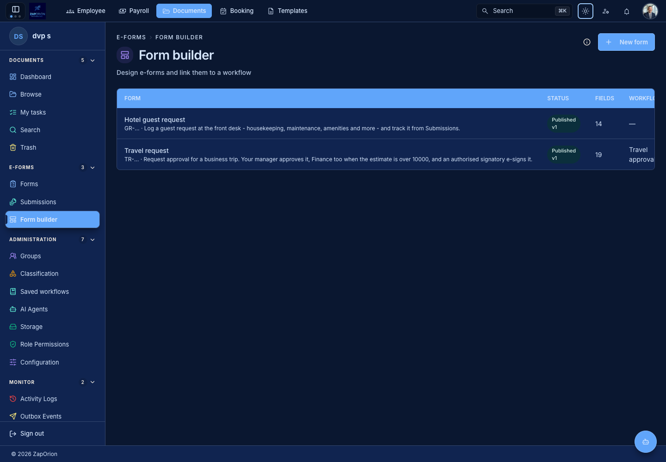Open the notifications bell
Viewport: 666px width, 462px height.
pos(627,11)
